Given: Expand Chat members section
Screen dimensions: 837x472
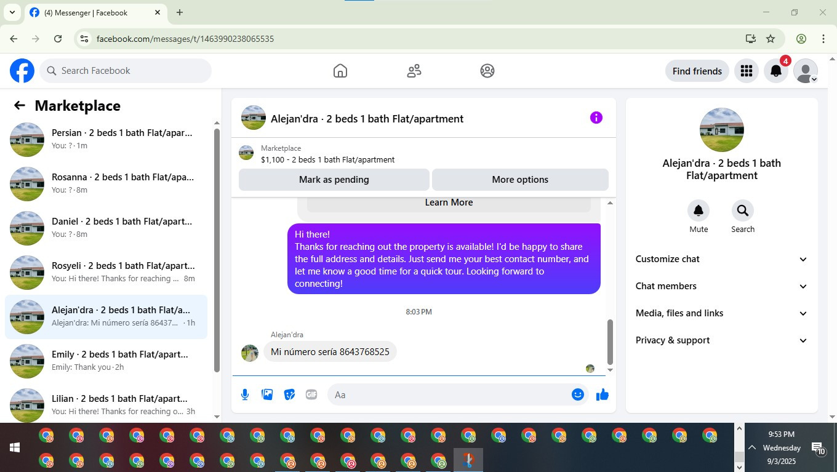Looking at the screenshot, I should point(721,286).
